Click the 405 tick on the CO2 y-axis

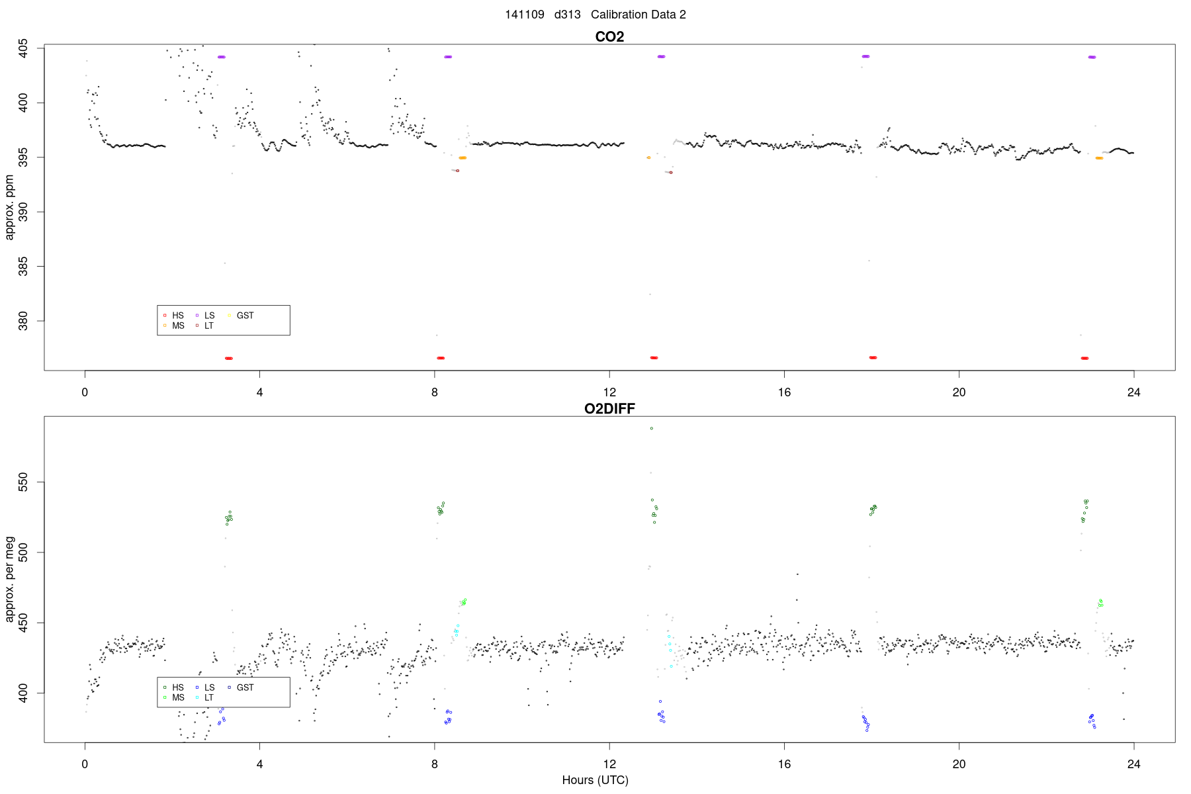click(23, 48)
